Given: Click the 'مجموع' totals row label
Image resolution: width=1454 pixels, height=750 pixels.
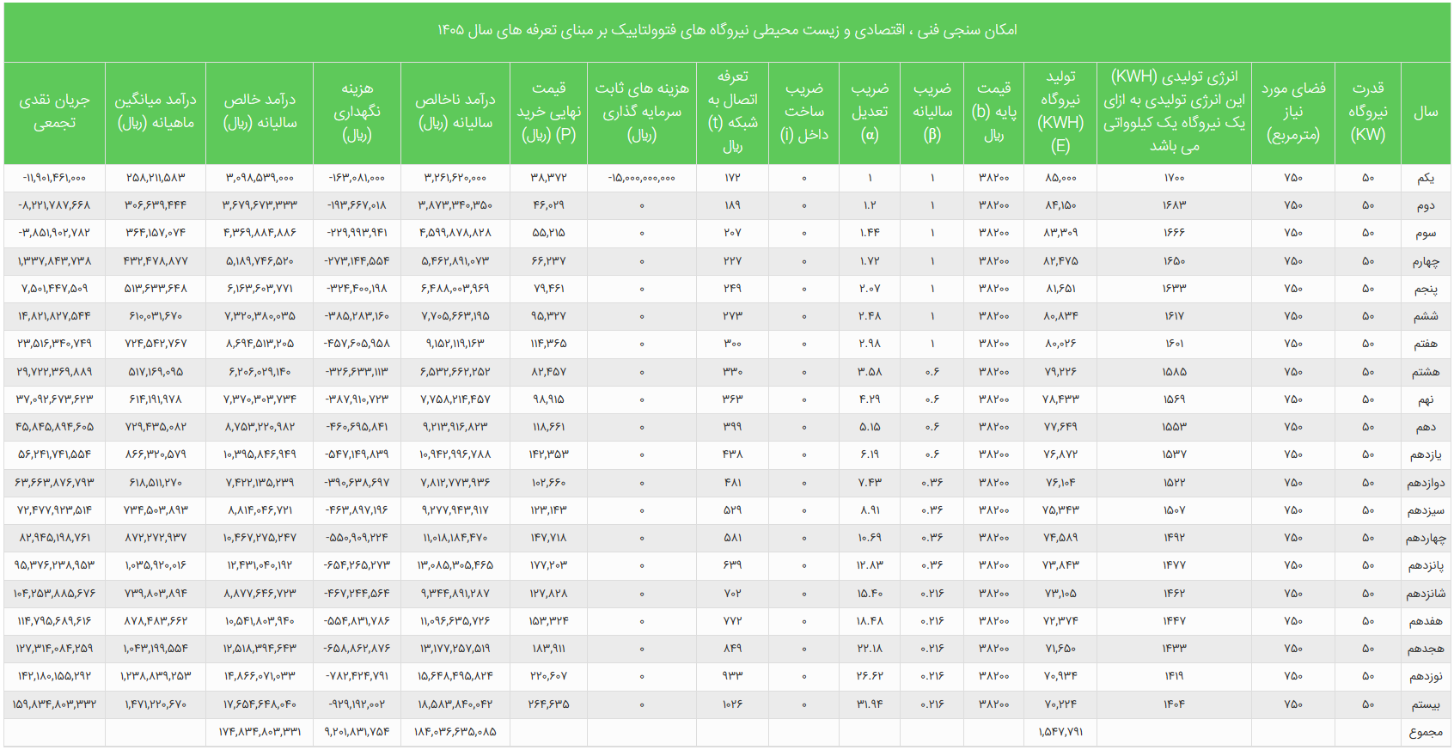Looking at the screenshot, I should coord(1426,732).
